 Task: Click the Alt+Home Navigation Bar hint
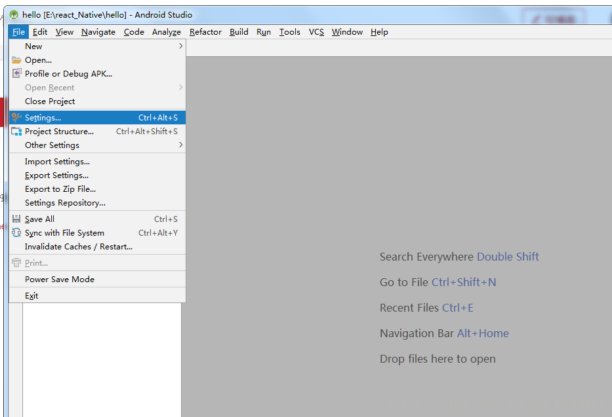(483, 333)
